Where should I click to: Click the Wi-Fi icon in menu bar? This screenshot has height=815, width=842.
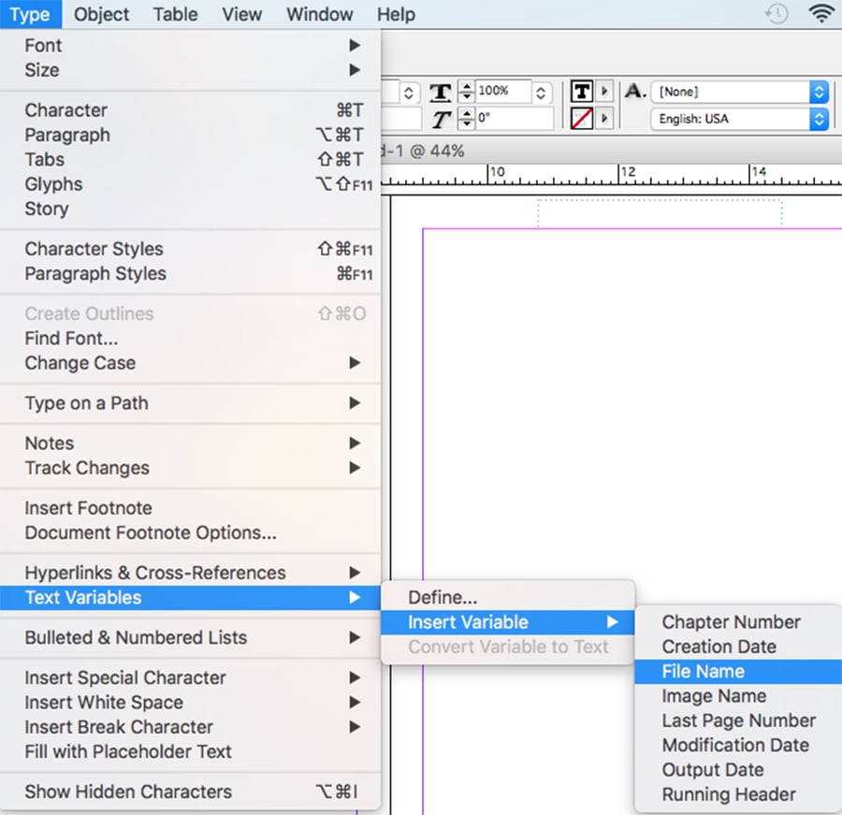[821, 14]
